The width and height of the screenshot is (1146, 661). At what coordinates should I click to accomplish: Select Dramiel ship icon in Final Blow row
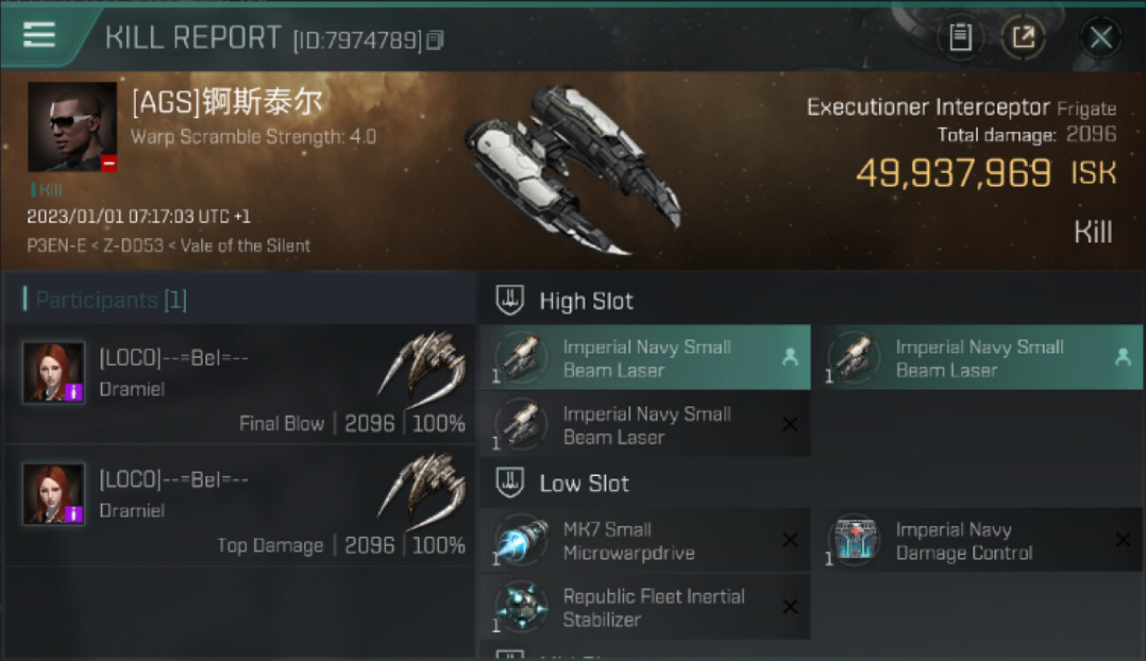[x=421, y=364]
